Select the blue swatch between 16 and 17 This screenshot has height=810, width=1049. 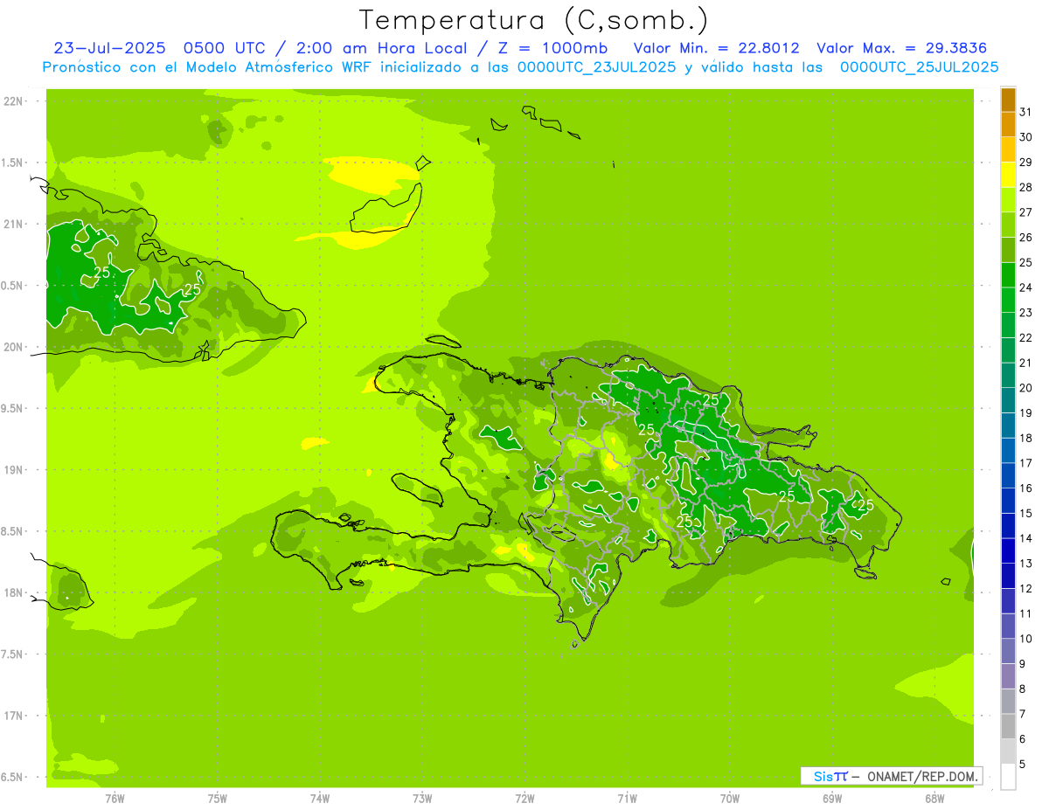[1008, 475]
